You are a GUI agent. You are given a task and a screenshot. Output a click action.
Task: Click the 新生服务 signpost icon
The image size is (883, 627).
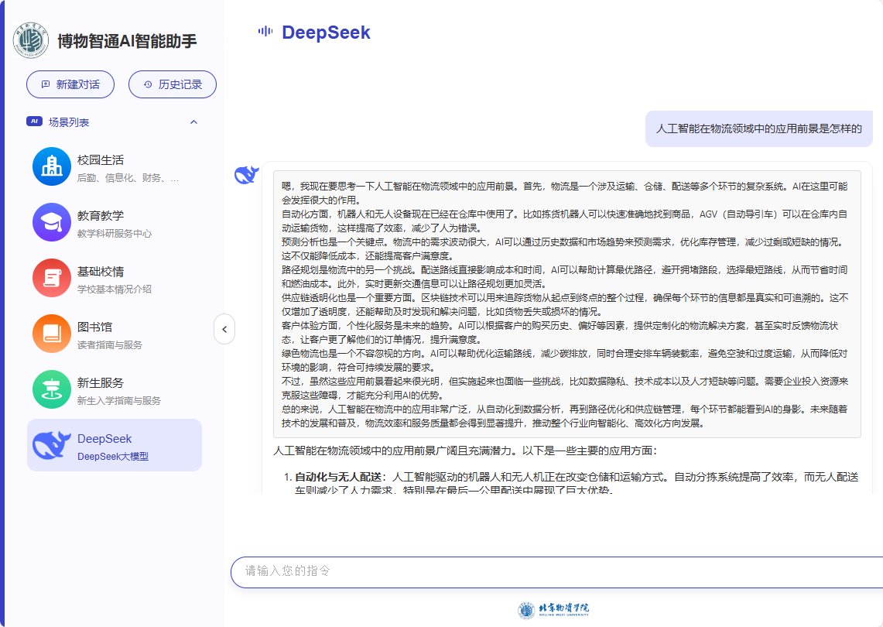tap(52, 390)
